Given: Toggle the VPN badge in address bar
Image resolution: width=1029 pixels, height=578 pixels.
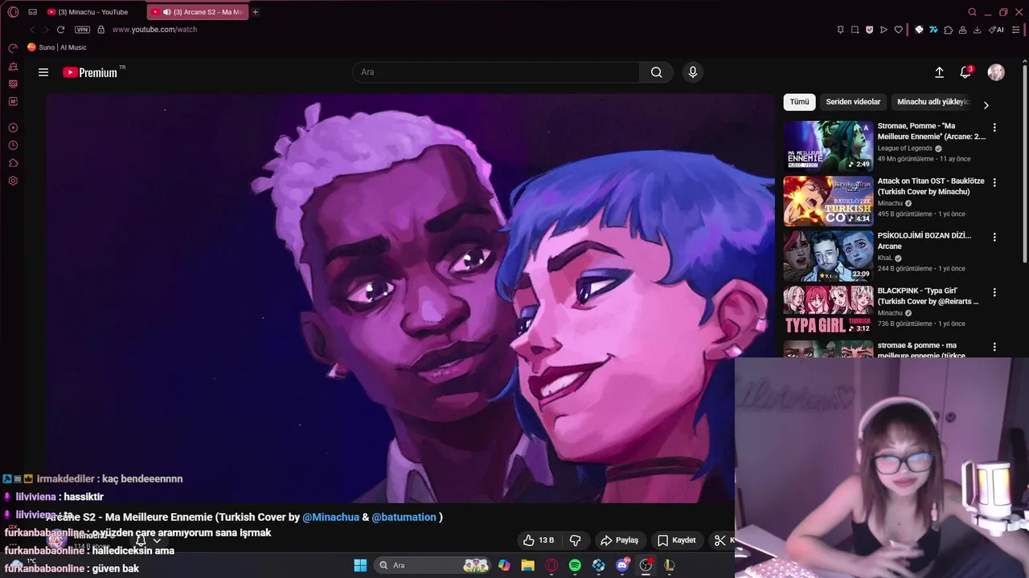Looking at the screenshot, I should (x=82, y=30).
